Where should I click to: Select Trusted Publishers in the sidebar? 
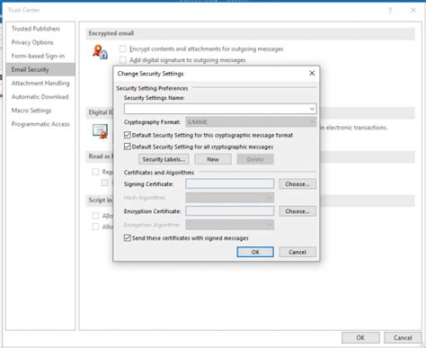point(40,29)
